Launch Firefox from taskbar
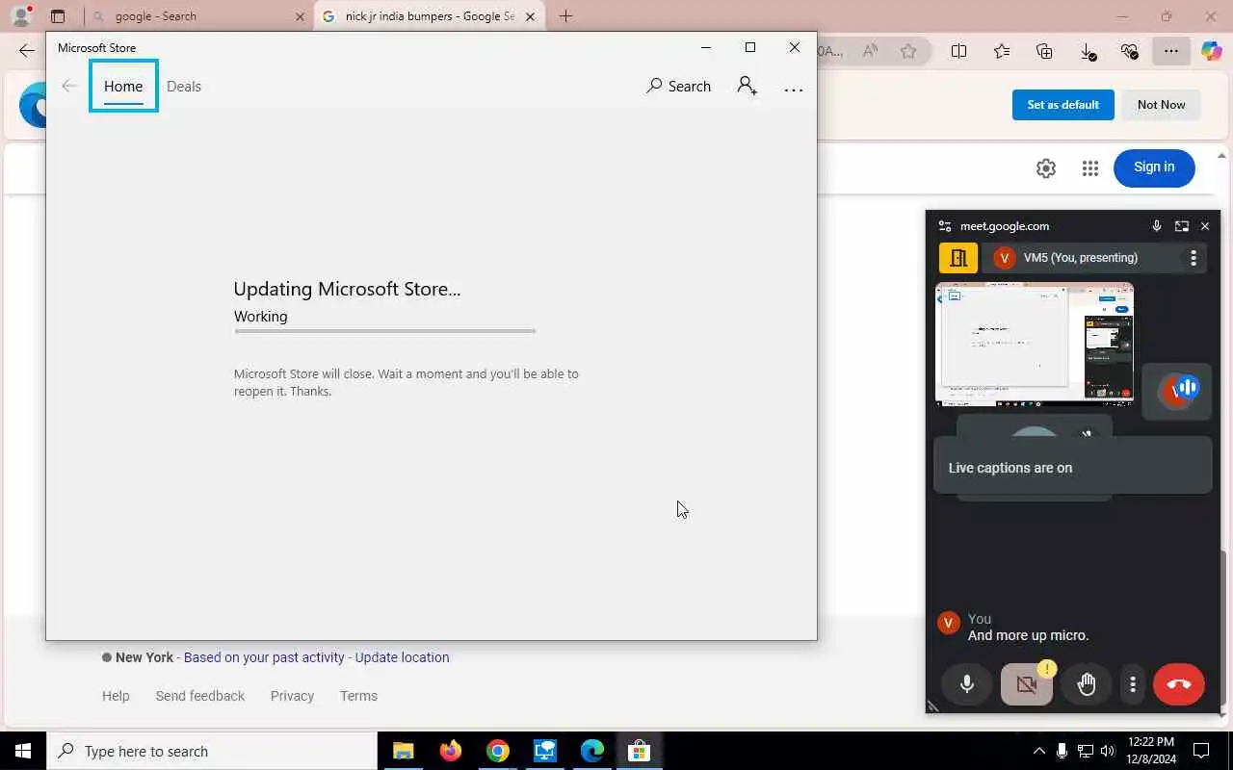 point(450,751)
